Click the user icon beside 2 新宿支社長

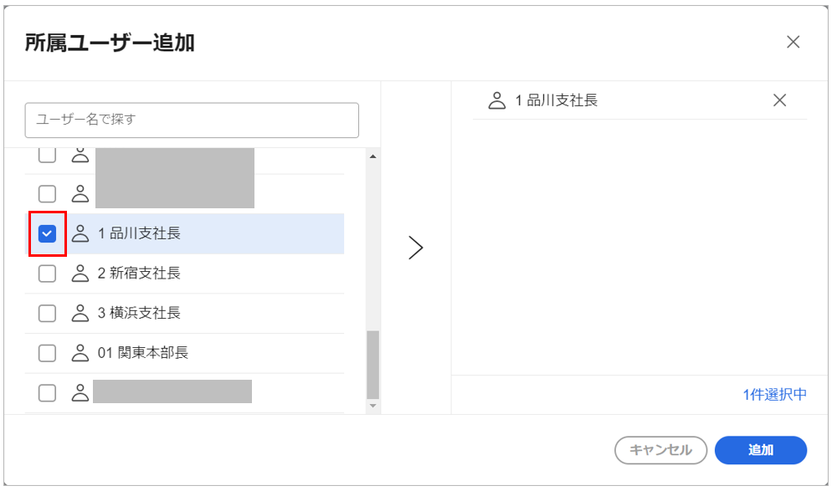(80, 274)
